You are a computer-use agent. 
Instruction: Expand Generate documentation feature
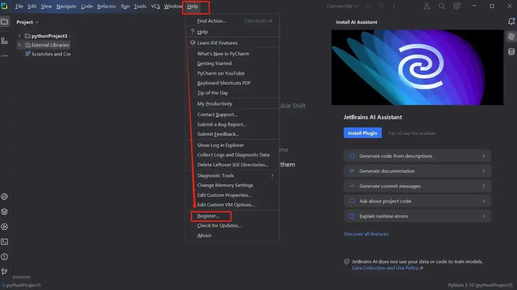tap(417, 171)
